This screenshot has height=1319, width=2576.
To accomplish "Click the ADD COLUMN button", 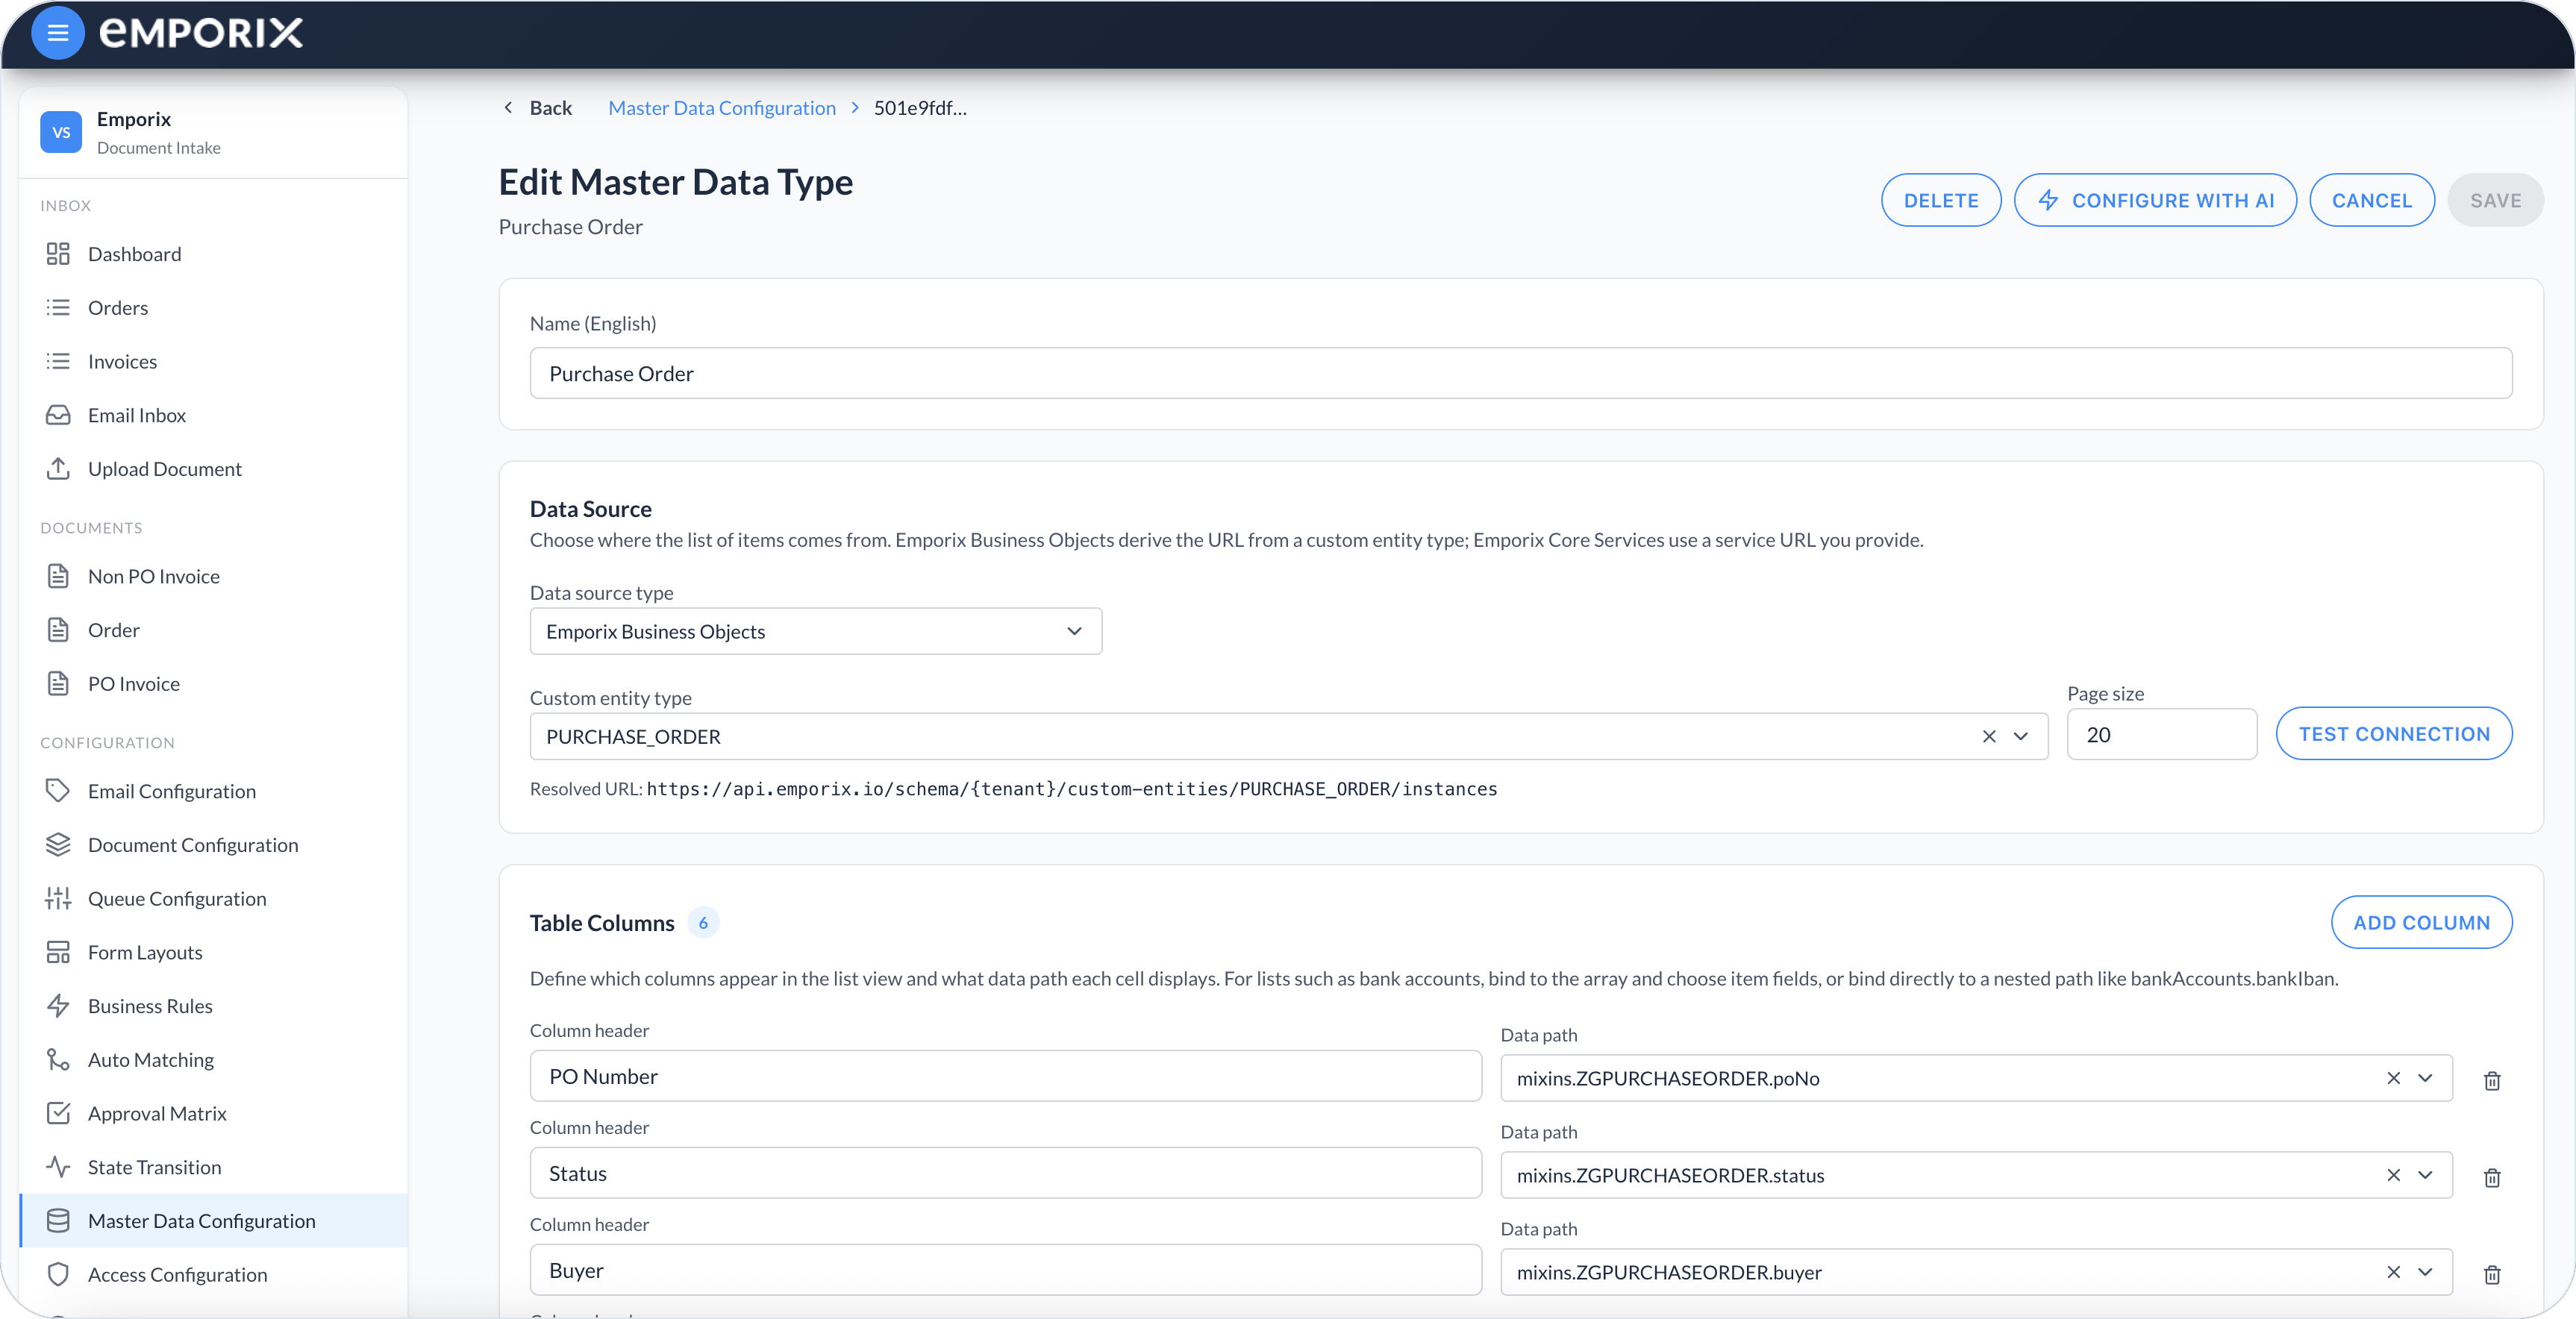I will click(x=2421, y=923).
